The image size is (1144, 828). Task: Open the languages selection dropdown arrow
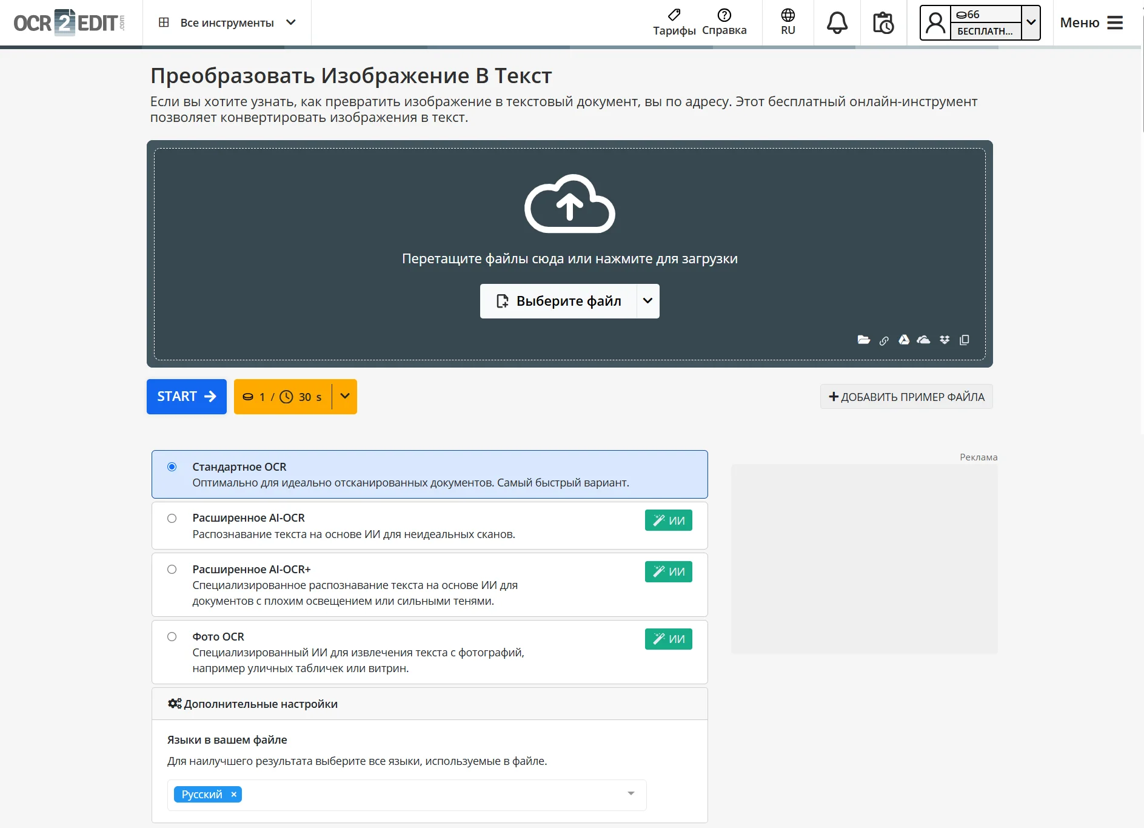pyautogui.click(x=631, y=794)
